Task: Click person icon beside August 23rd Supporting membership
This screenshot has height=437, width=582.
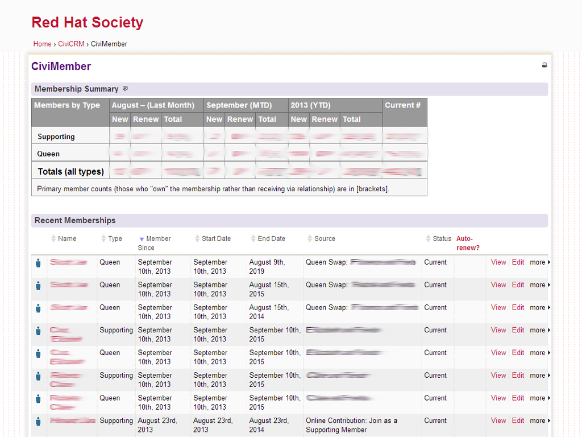Action: click(38, 422)
